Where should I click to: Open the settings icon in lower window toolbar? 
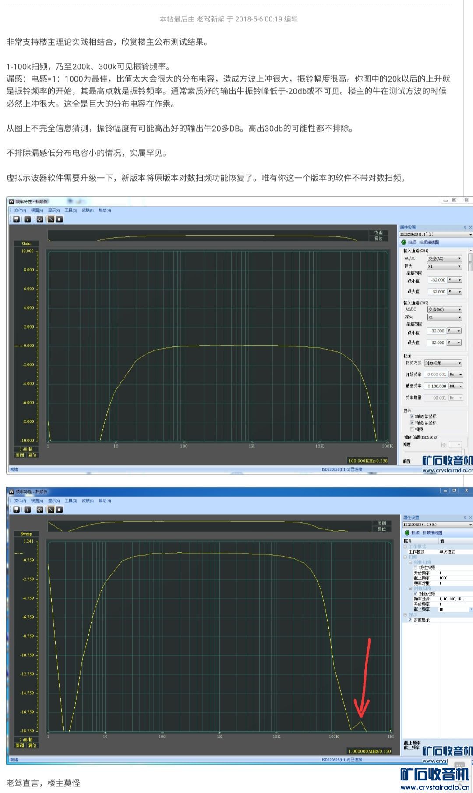(40, 510)
